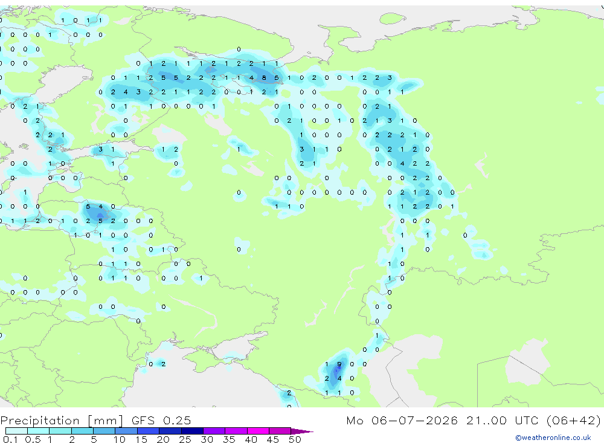Click the arrow tip at legend's end

point(303,432)
